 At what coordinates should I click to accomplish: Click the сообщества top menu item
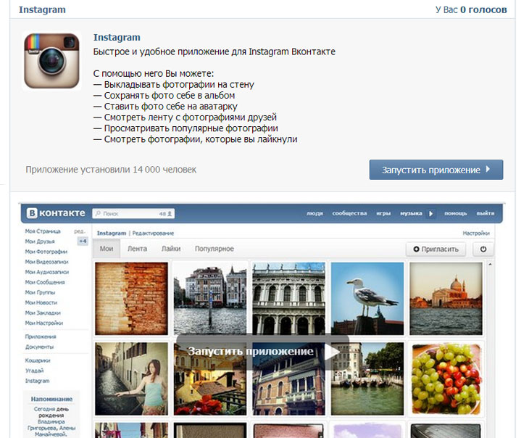(349, 214)
